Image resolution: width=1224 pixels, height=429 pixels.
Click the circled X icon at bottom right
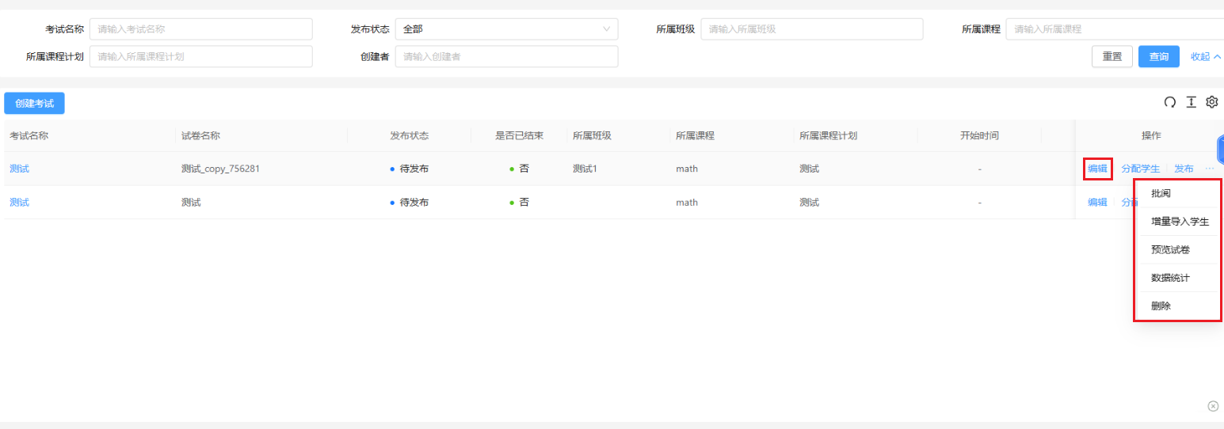(x=1212, y=406)
